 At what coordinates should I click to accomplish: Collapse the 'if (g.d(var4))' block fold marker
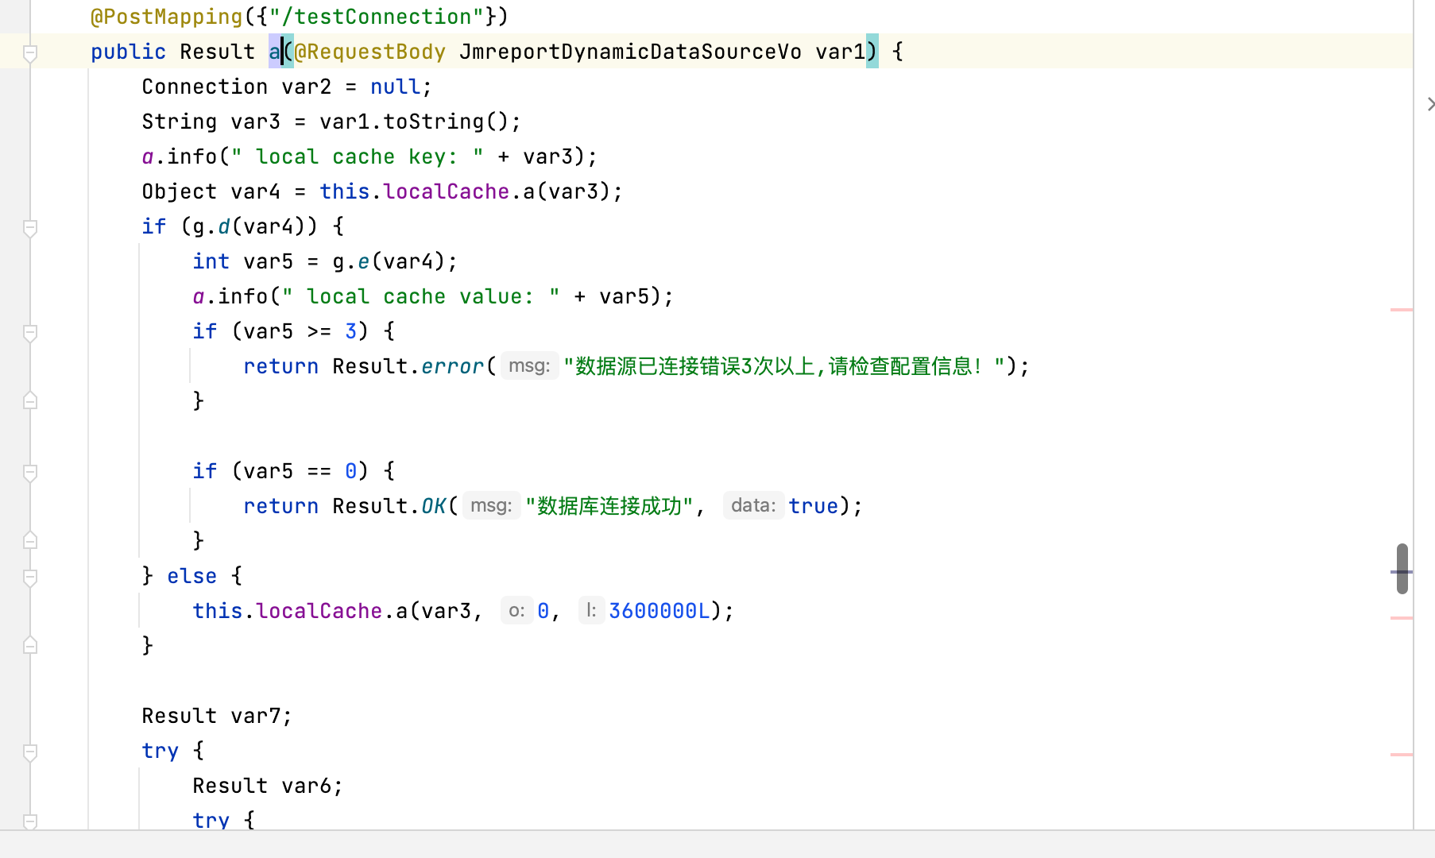click(x=30, y=228)
